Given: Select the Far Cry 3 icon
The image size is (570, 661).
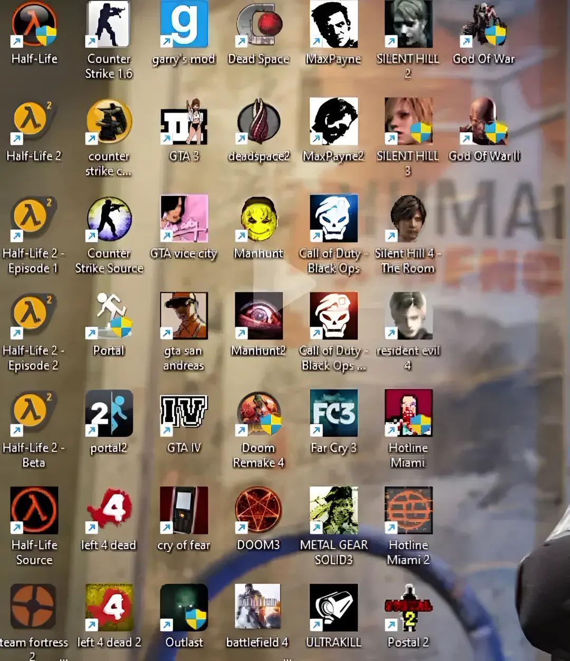Looking at the screenshot, I should (334, 413).
